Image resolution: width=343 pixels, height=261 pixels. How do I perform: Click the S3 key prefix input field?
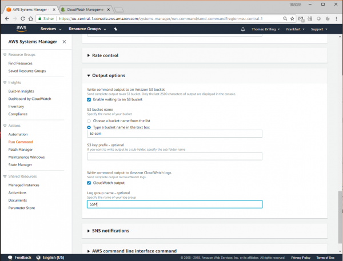(174, 156)
